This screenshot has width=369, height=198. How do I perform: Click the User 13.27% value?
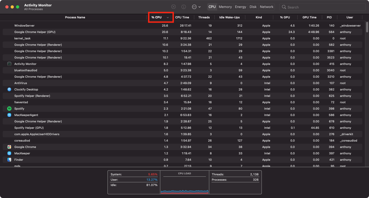click(x=152, y=180)
